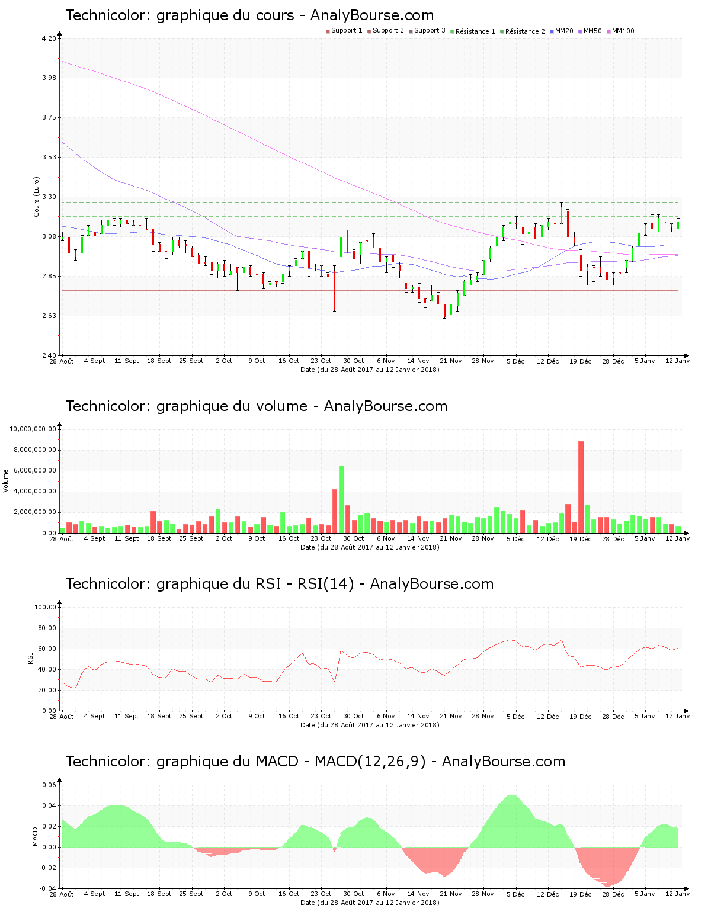The height and width of the screenshot is (918, 711).
Task: Click the MM50 legend label
Action: tap(592, 31)
